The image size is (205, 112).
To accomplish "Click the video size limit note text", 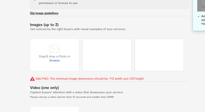I will coord(72,97).
